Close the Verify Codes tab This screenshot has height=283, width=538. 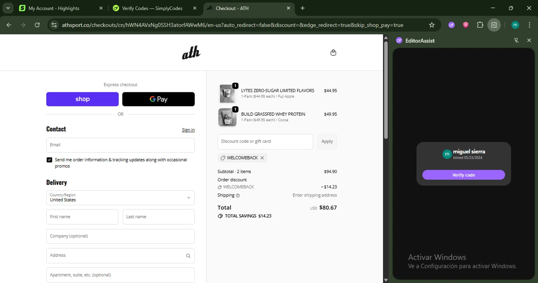pyautogui.click(x=195, y=8)
